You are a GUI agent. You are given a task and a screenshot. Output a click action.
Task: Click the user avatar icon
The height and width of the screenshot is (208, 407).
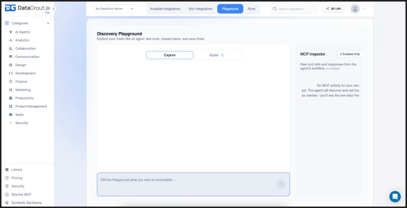coord(355,9)
